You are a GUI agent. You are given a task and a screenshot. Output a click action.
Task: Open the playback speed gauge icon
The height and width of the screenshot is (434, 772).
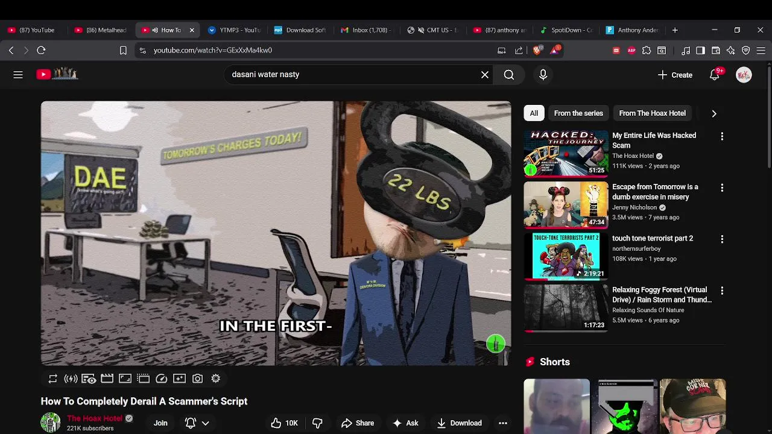[x=161, y=379]
